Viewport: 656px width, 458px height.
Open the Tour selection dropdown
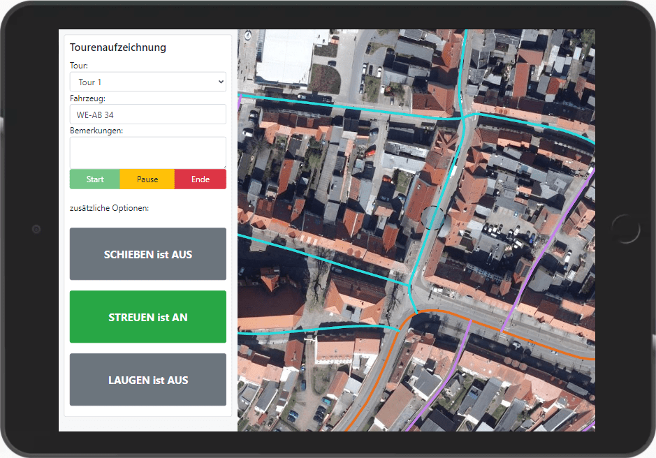tap(147, 82)
